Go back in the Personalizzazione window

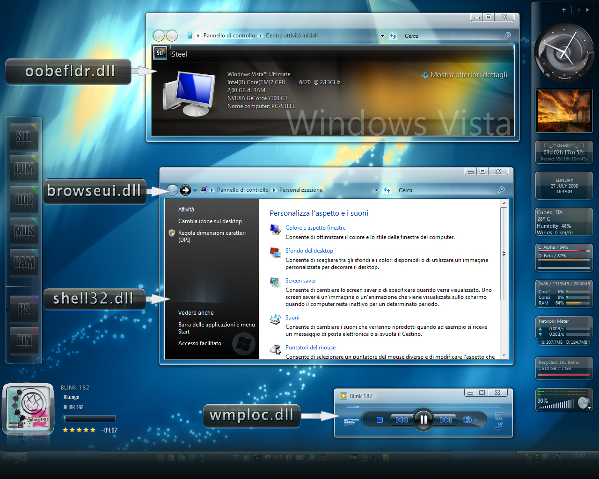tap(172, 190)
